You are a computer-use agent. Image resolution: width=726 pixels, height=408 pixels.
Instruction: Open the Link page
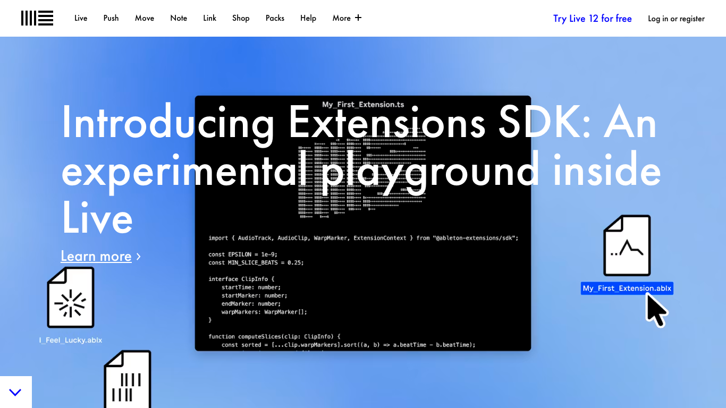pos(210,18)
